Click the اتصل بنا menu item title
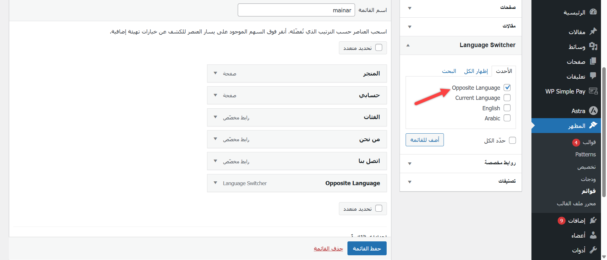The height and width of the screenshot is (260, 607). point(369,161)
